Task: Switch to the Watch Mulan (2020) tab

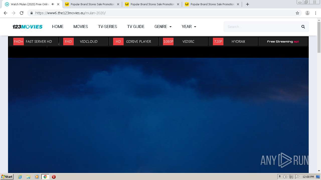Action: [30, 4]
